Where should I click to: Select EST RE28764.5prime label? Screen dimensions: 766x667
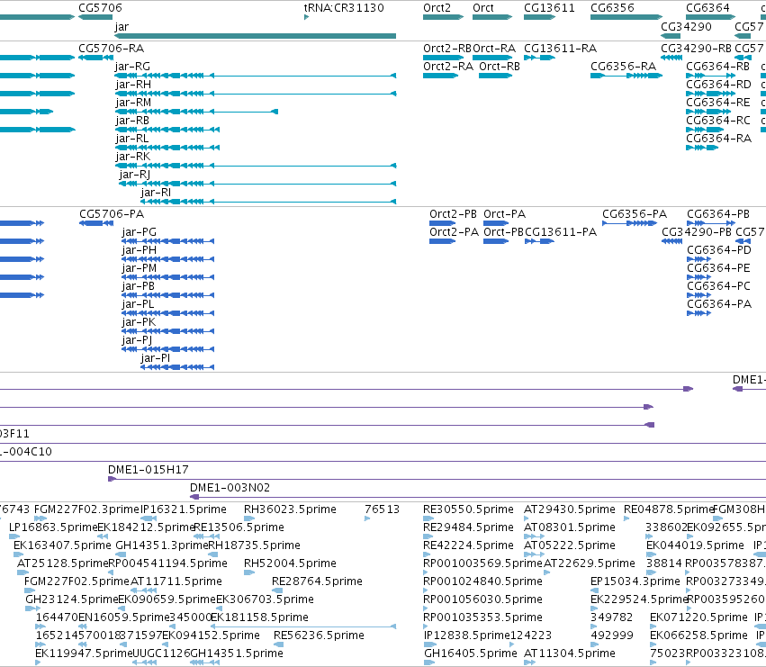(x=317, y=582)
